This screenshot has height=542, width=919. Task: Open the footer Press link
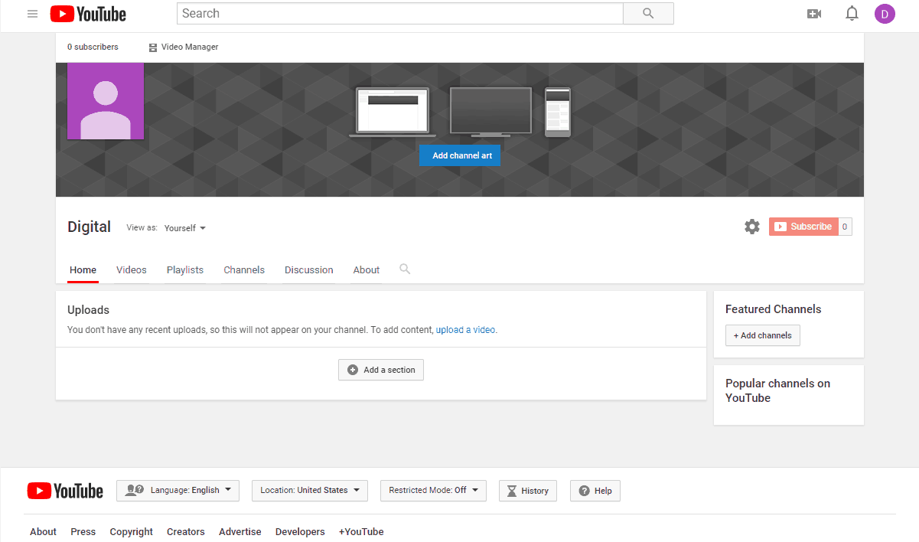click(x=83, y=531)
